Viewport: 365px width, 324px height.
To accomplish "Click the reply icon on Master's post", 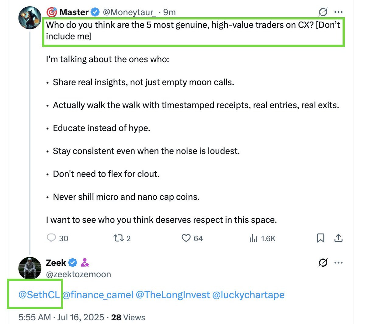I will 51,238.
